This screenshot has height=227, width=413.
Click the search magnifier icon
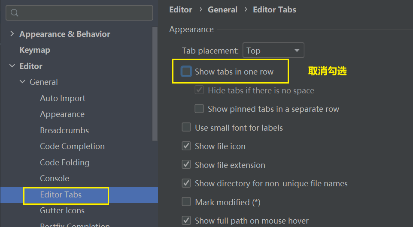tap(15, 13)
